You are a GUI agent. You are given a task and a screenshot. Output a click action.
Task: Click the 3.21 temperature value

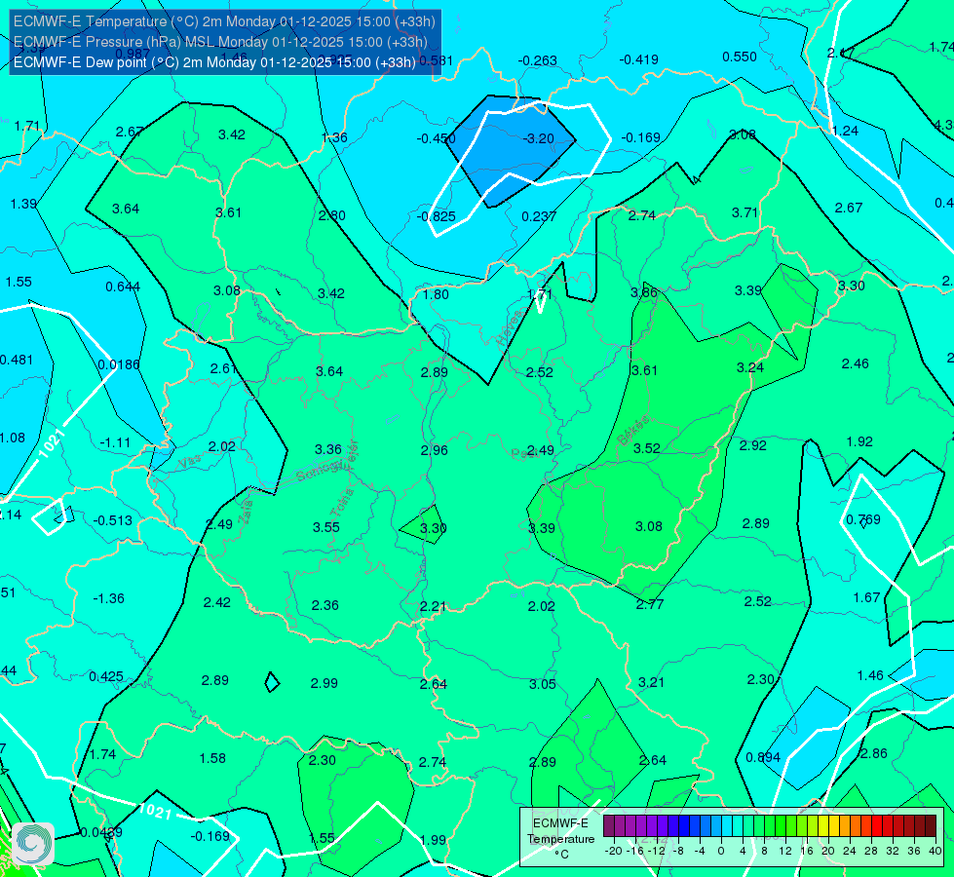(x=651, y=682)
